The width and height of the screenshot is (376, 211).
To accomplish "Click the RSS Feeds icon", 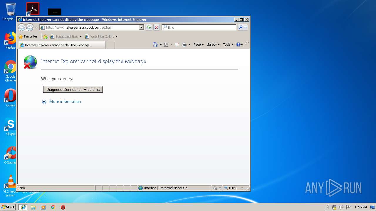I will point(166,45).
